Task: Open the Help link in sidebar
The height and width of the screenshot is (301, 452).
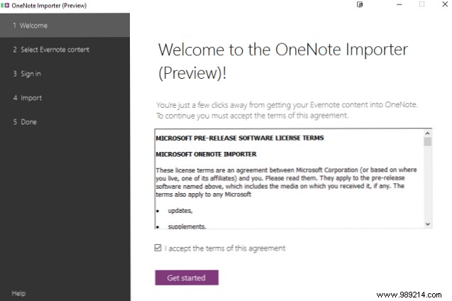Action: click(x=18, y=293)
